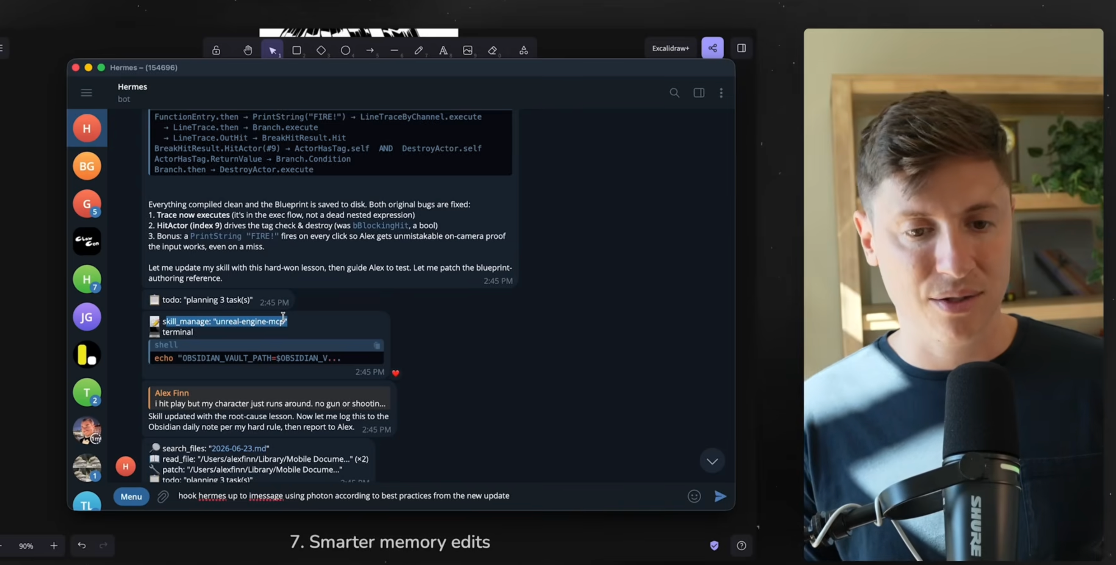Viewport: 1116px width, 565px height.
Task: Redo the Excalidraw action
Action: pos(103,545)
